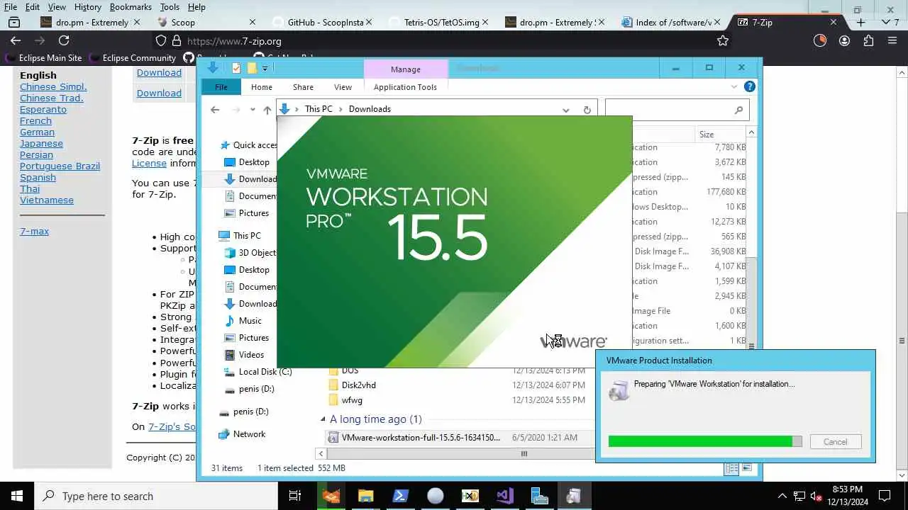The image size is (908, 510).
Task: Click the taskbar 'Type here to search' box
Action: click(156, 496)
